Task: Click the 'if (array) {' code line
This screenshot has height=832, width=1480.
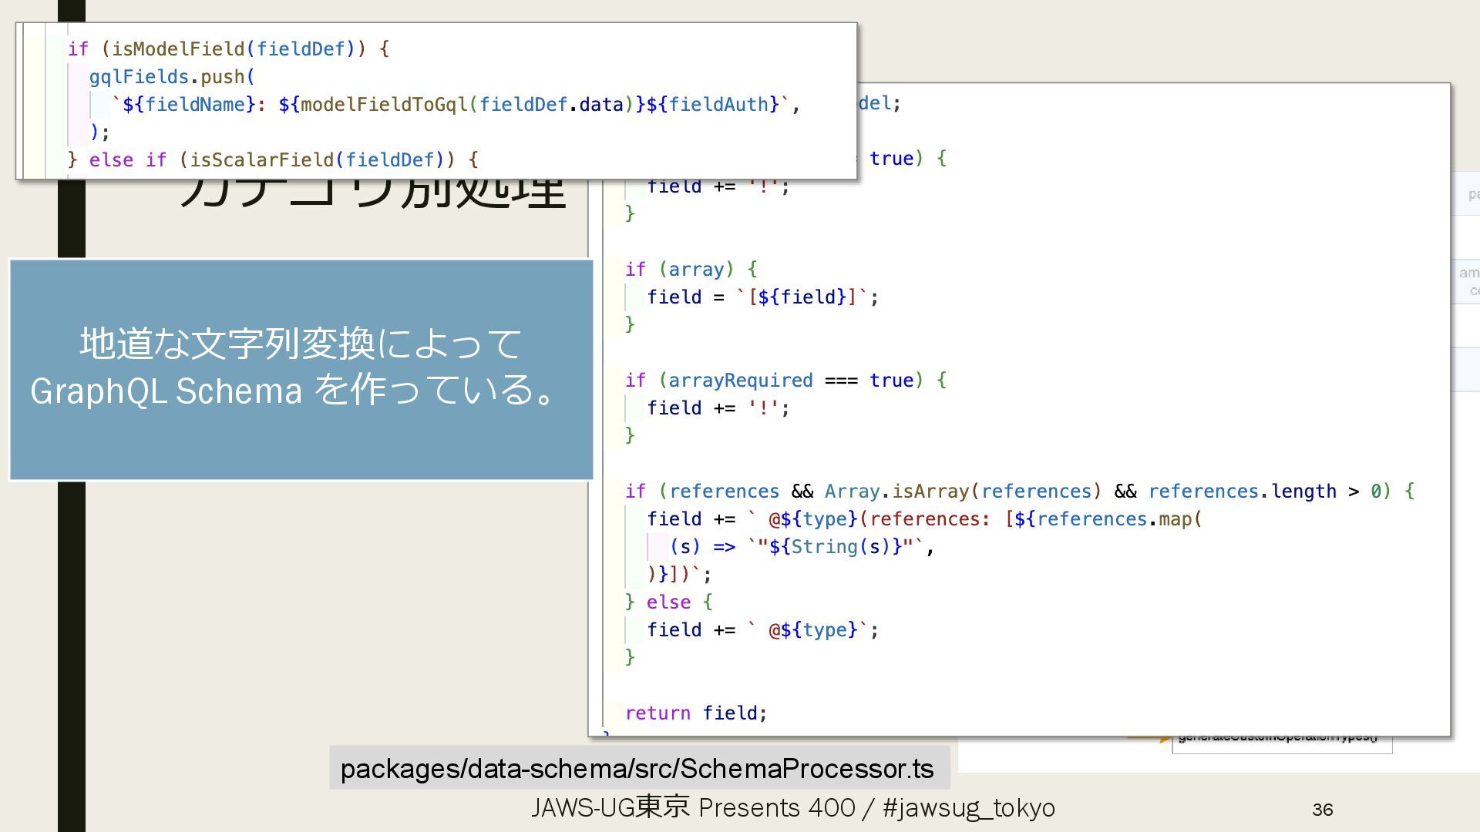Action: [x=691, y=269]
